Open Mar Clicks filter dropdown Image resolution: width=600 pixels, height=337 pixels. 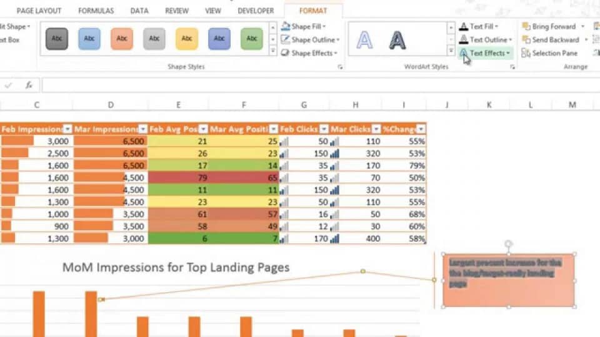[x=376, y=129]
